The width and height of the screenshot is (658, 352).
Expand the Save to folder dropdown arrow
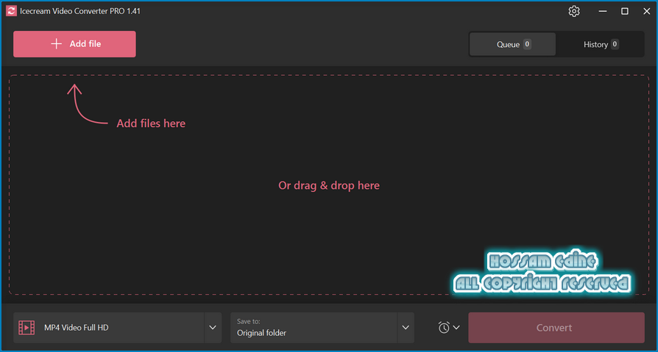(x=406, y=328)
